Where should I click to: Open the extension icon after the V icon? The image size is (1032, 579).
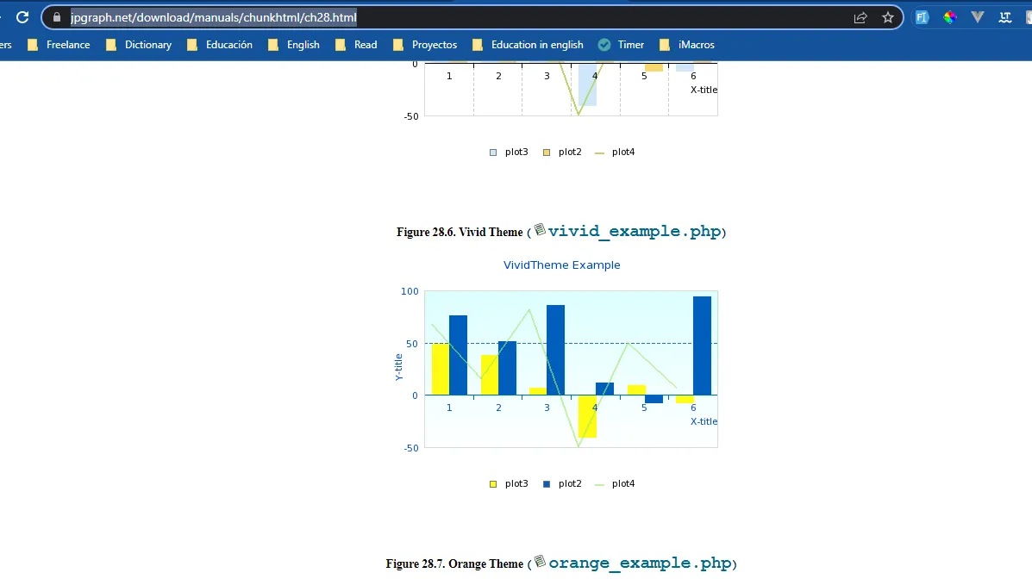click(x=1005, y=18)
